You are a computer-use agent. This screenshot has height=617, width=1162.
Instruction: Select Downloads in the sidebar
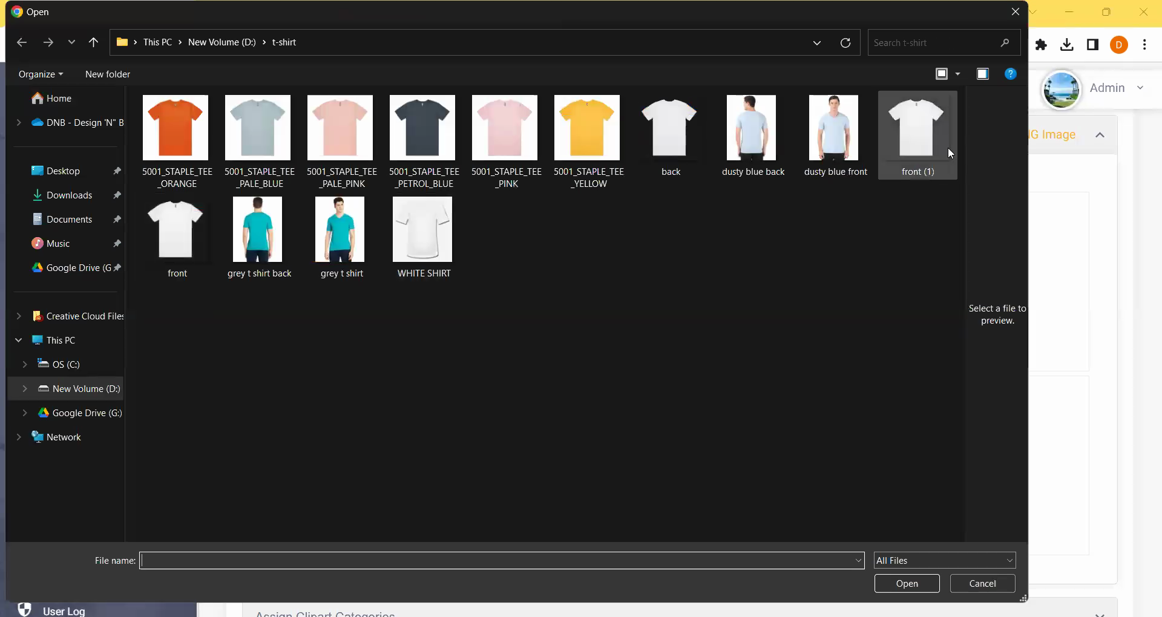coord(69,195)
